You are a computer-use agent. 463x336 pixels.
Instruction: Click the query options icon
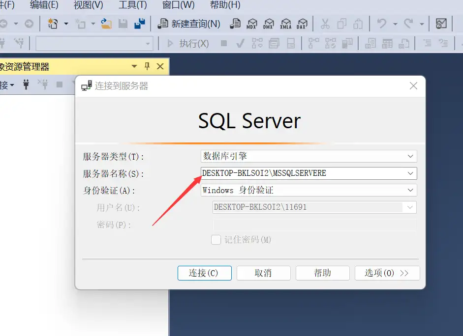274,44
